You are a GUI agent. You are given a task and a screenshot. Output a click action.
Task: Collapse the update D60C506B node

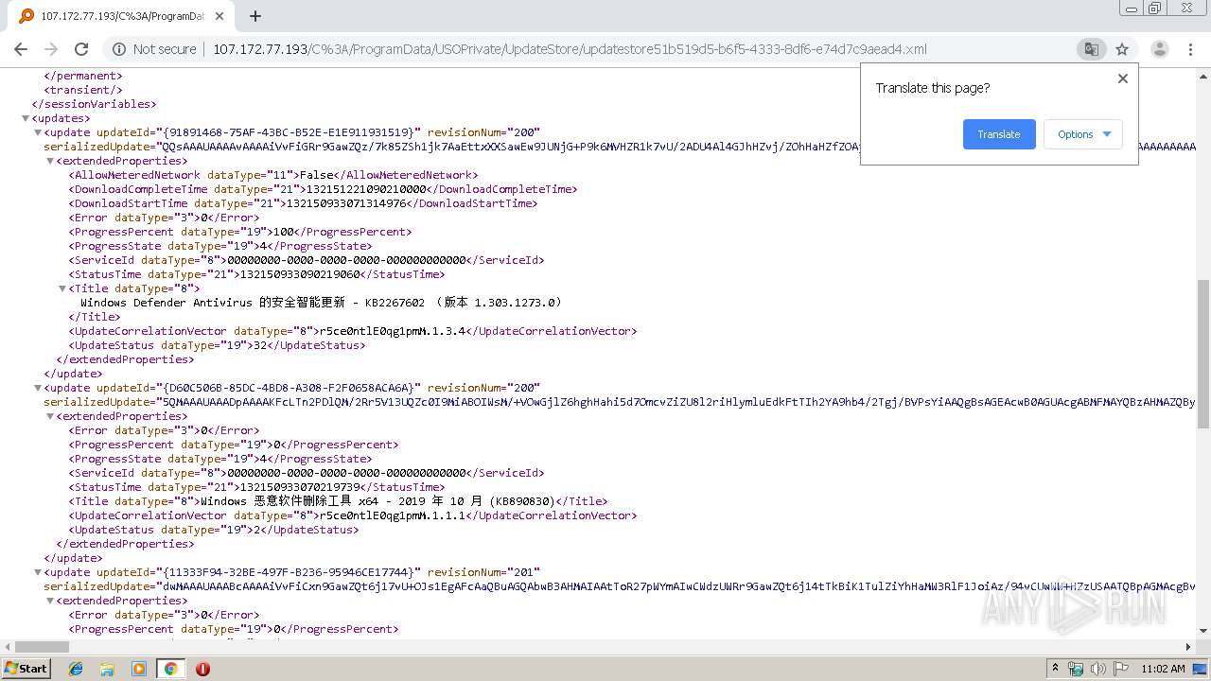coord(38,388)
